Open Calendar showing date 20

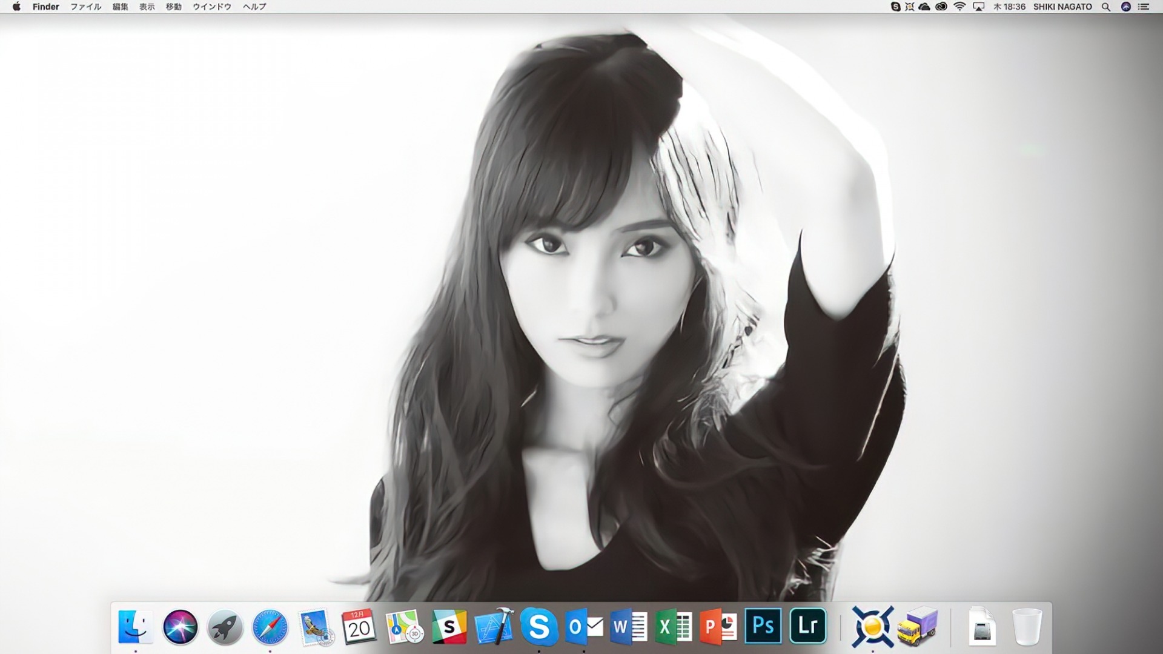[359, 626]
